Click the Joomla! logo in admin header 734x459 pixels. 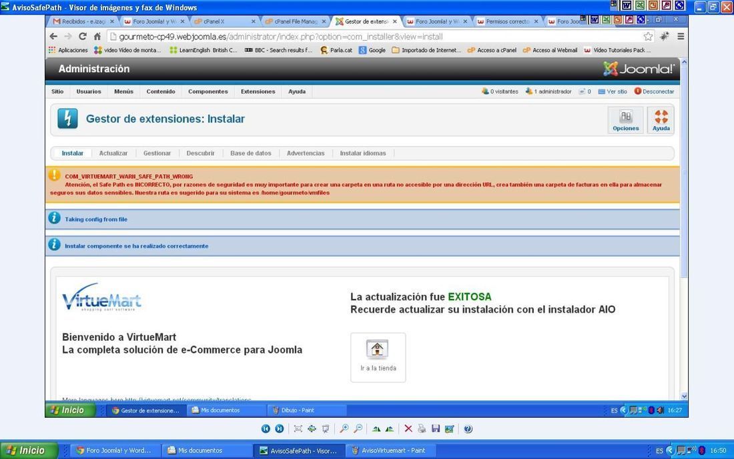coord(639,69)
